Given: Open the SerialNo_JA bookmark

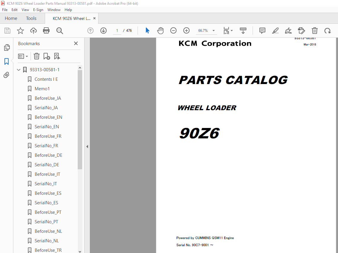Looking at the screenshot, I should tap(46, 108).
